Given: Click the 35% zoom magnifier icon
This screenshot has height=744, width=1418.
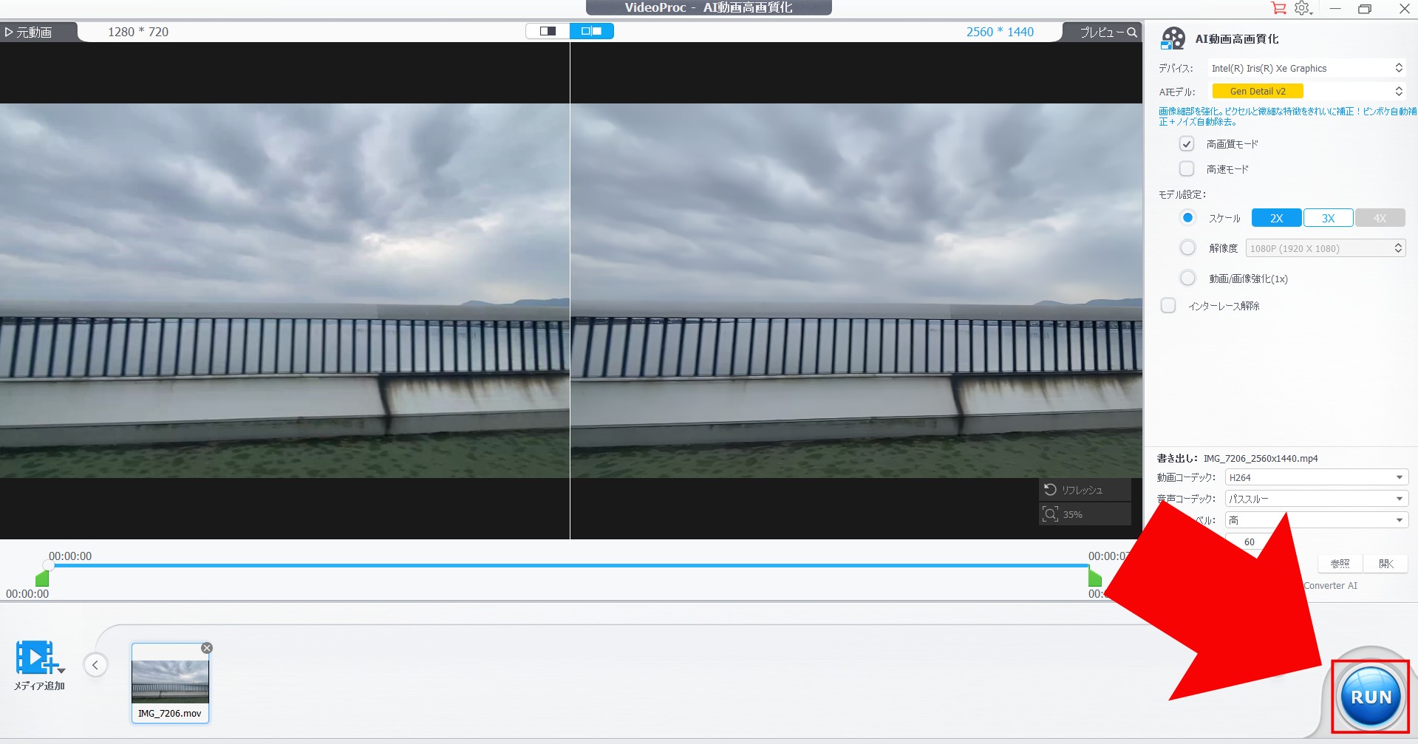Looking at the screenshot, I should [x=1050, y=514].
